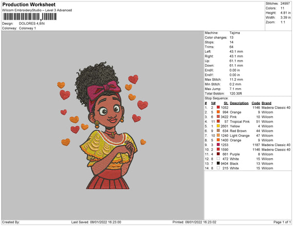Click the 'Black' description text

click(x=234, y=163)
